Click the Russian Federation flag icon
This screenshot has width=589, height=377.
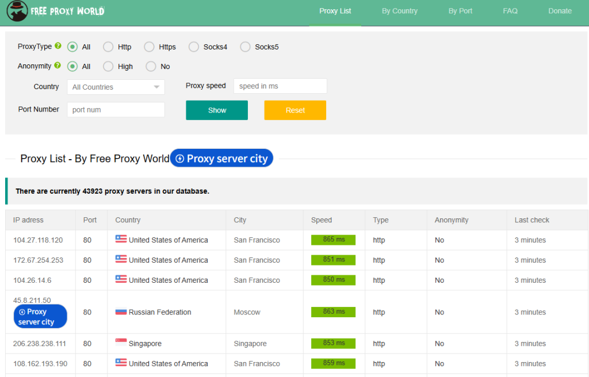(121, 311)
